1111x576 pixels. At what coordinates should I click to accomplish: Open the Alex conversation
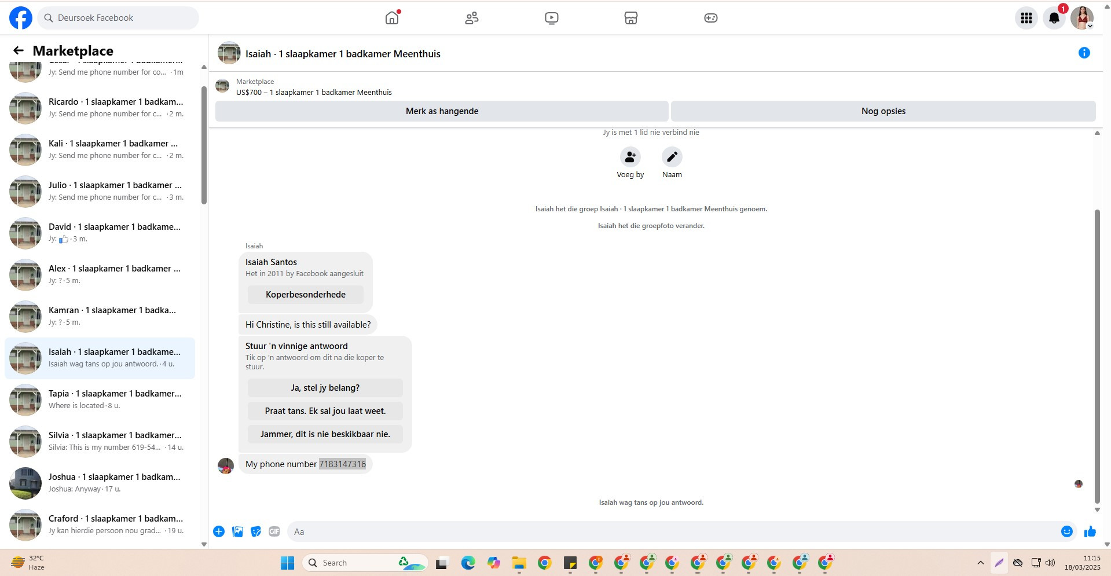pos(100,275)
